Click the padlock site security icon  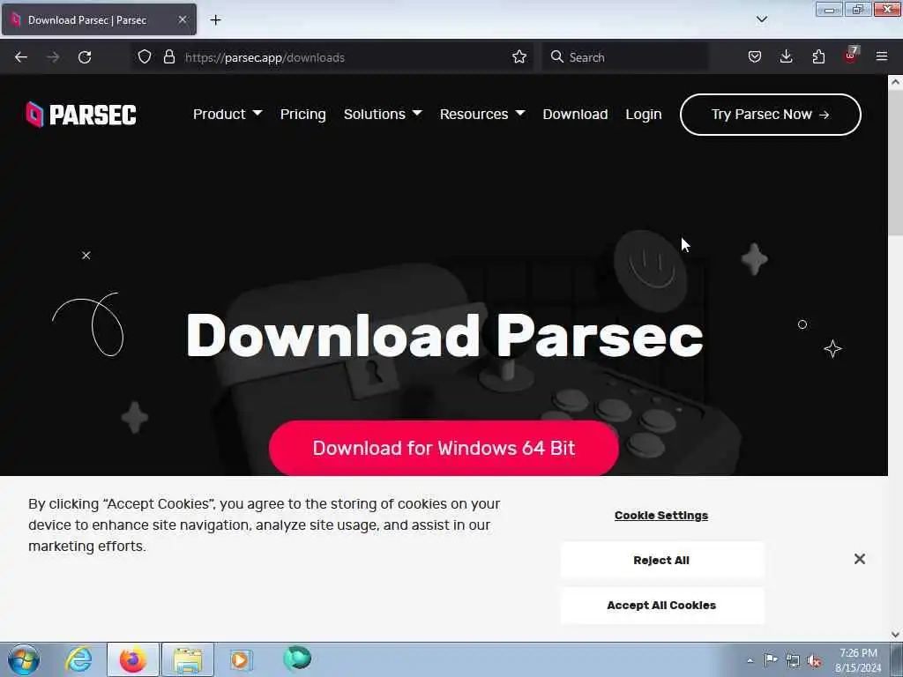[x=168, y=57]
